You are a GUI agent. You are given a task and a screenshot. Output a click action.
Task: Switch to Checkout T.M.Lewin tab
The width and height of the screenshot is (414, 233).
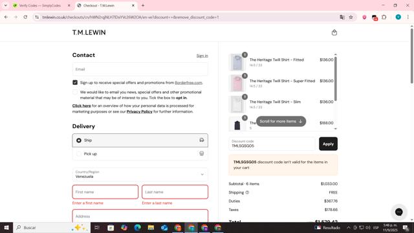tap(105, 5)
